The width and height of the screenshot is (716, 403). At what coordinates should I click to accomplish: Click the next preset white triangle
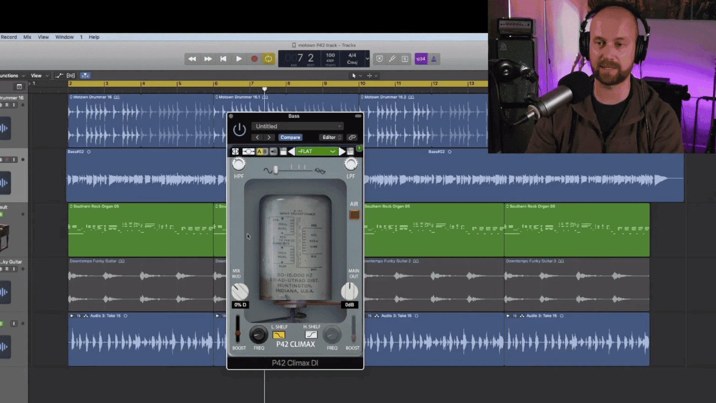coord(342,151)
